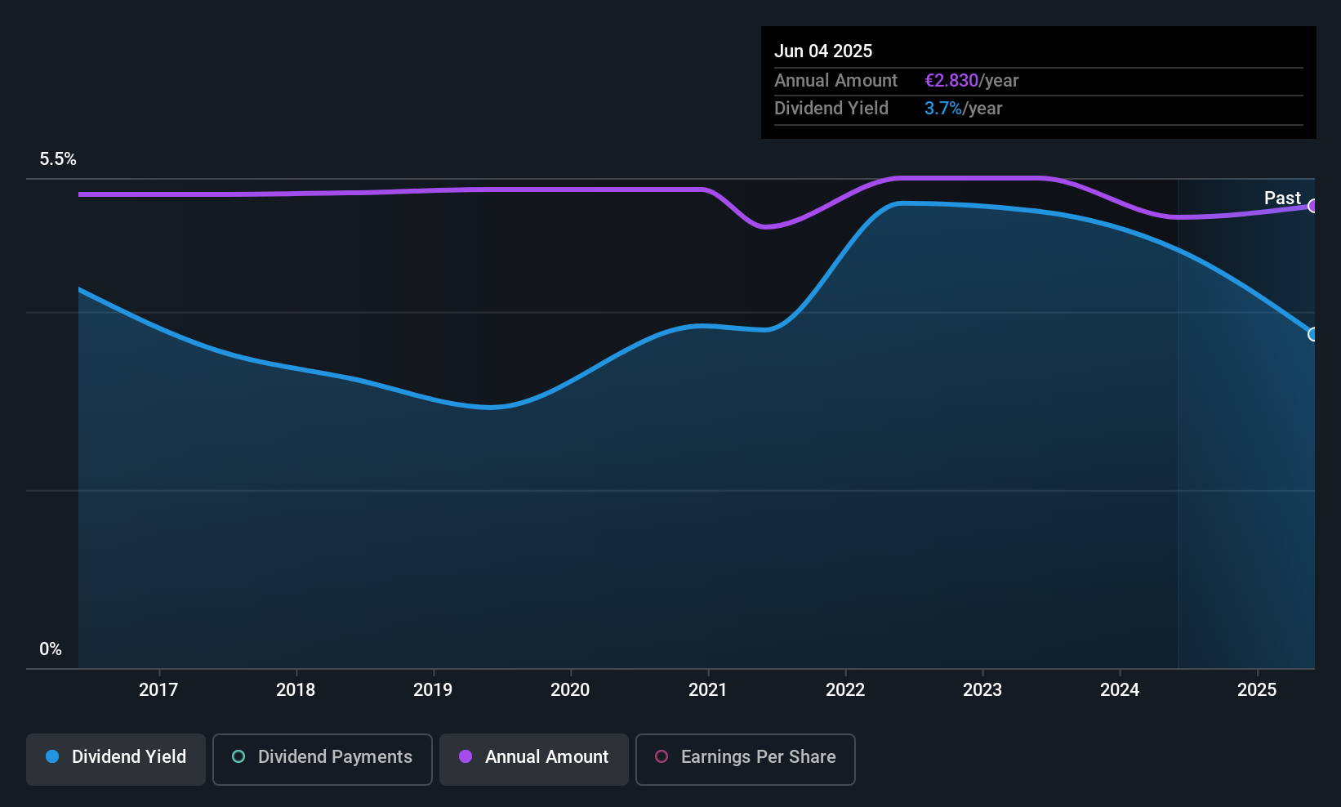Click the blue dot in Dividend Yield legend
1341x807 pixels.
(52, 757)
